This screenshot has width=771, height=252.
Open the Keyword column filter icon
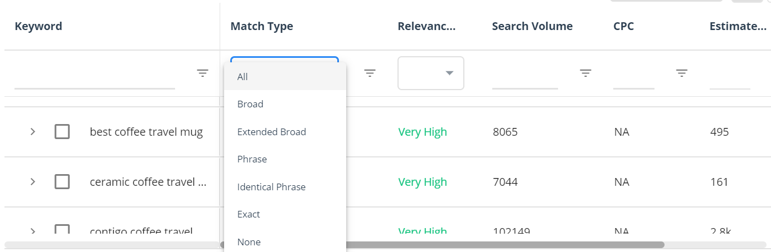tap(203, 73)
